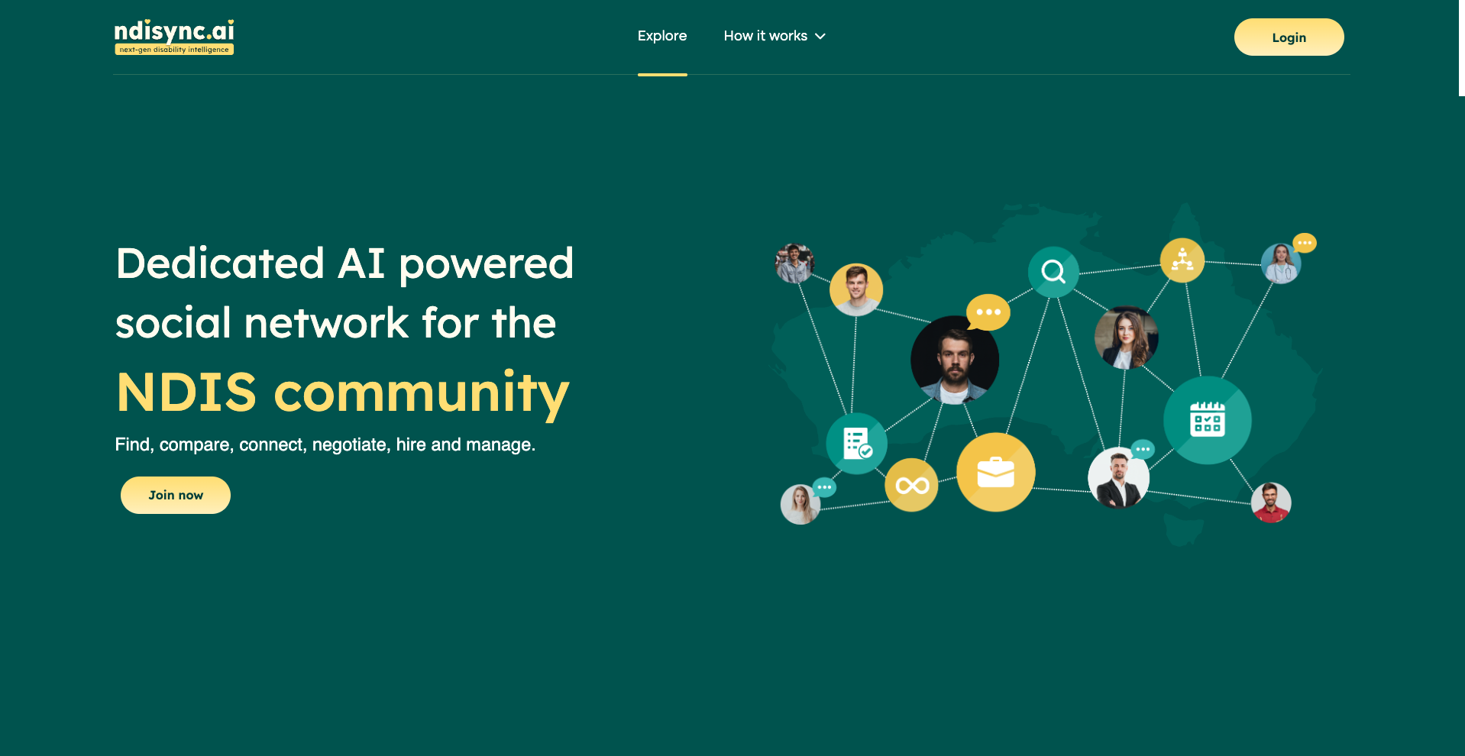Click the yellow briefcase icon
Screen dimensions: 1465x756
(995, 473)
